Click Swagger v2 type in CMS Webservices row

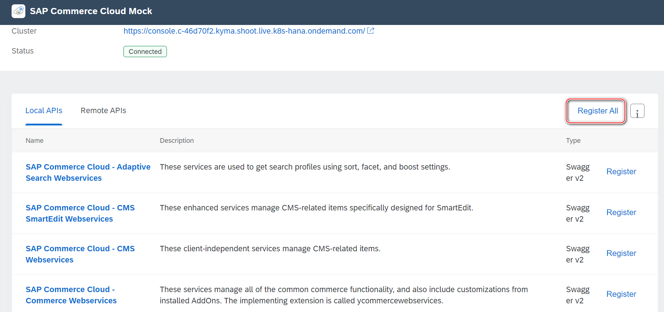coord(578,254)
